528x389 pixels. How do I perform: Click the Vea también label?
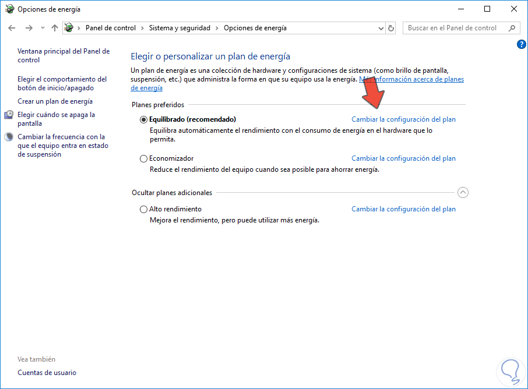pos(36,359)
